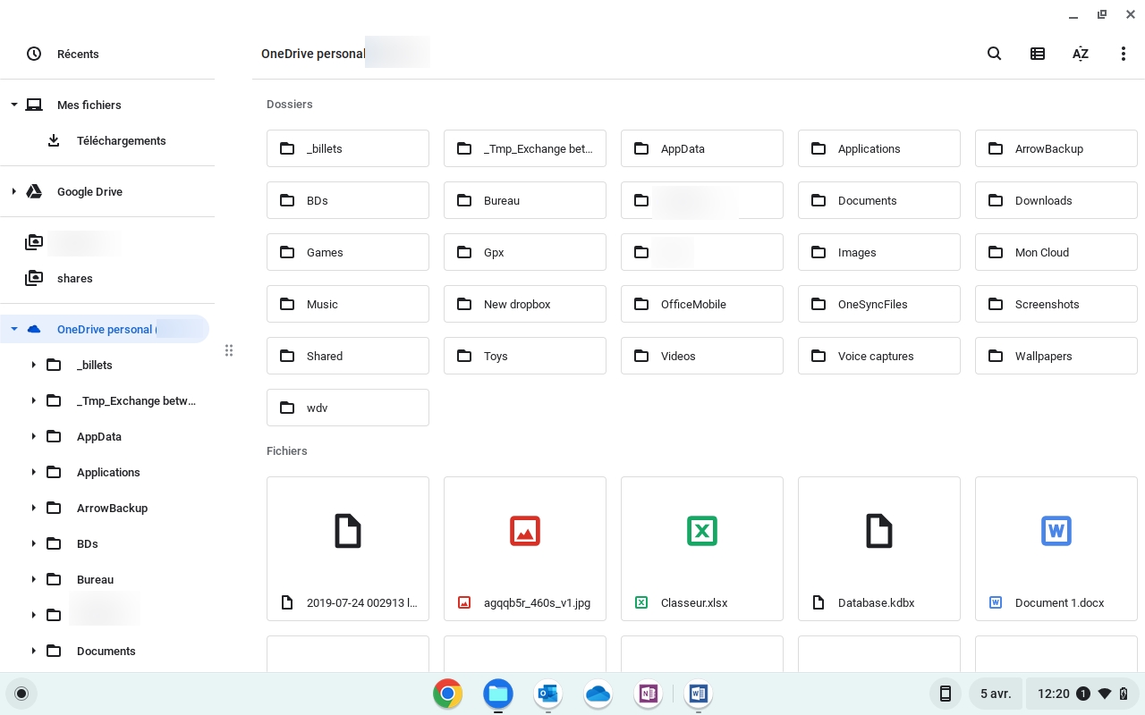The image size is (1145, 715).
Task: Click the search icon in the toolbar
Action: pos(994,54)
